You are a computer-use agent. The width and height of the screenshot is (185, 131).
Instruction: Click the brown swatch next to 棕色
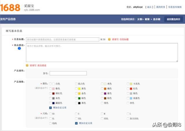(105, 98)
